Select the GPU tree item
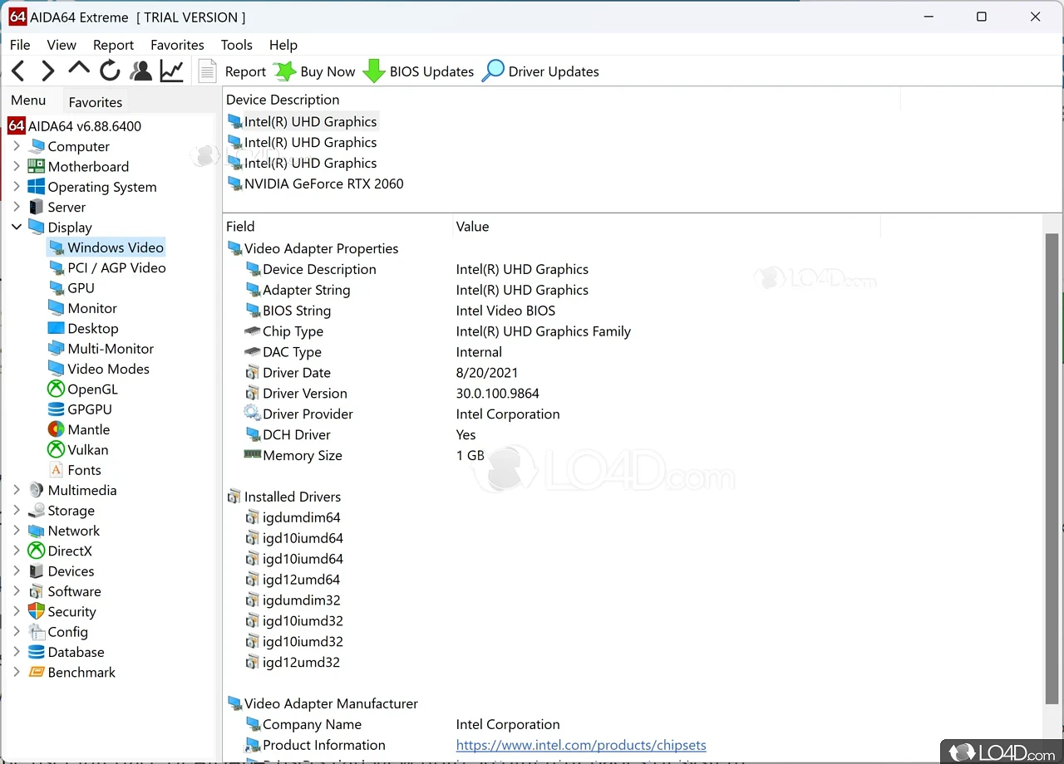Viewport: 1064px width, 764px height. pos(71,288)
